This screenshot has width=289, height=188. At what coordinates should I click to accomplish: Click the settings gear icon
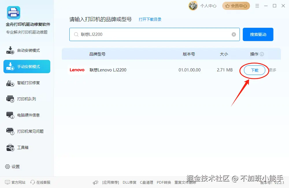point(8,167)
